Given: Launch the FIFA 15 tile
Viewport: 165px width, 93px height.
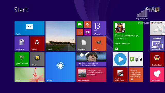Looking at the screenshot, I should 37,59.
